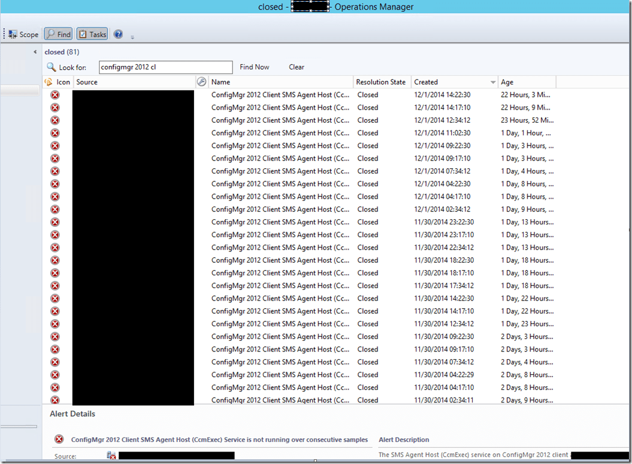632x464 pixels.
Task: Click the maintenance mode wrench column header
Action: [x=202, y=82]
